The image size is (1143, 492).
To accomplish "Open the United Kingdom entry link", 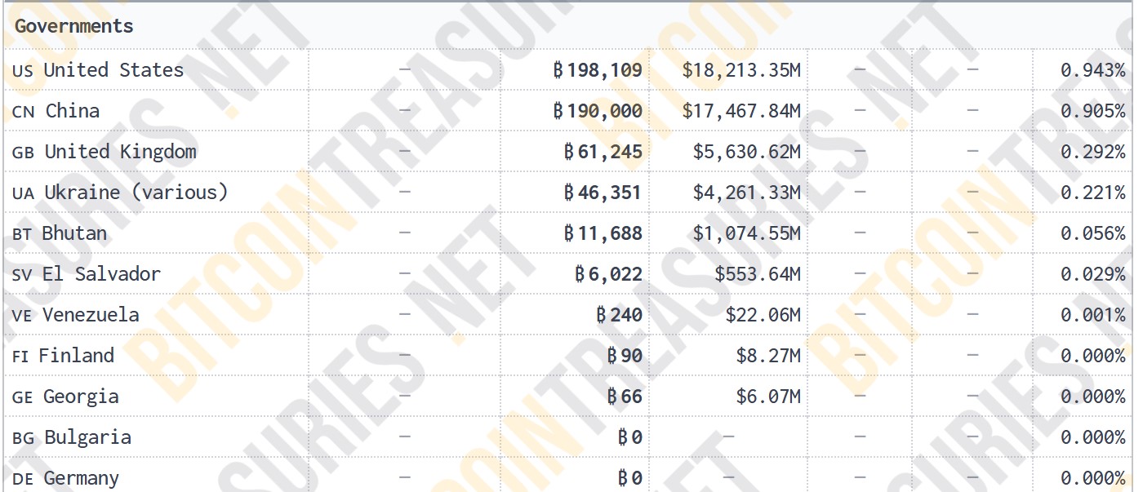I will (120, 152).
